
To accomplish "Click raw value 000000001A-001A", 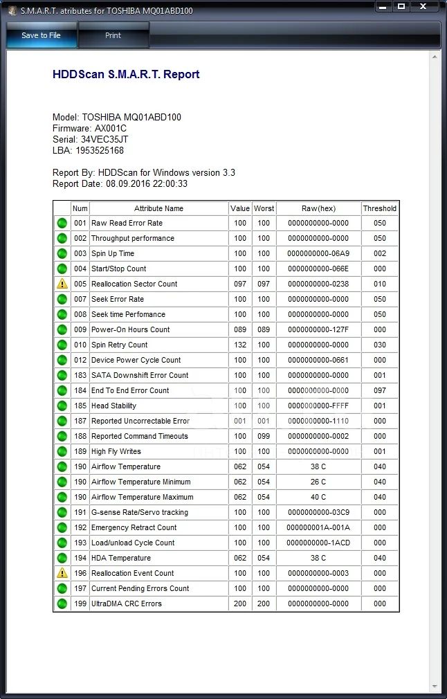I will coord(318,527).
